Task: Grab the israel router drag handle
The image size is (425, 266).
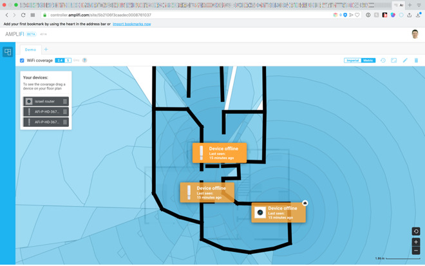Action: click(65, 101)
